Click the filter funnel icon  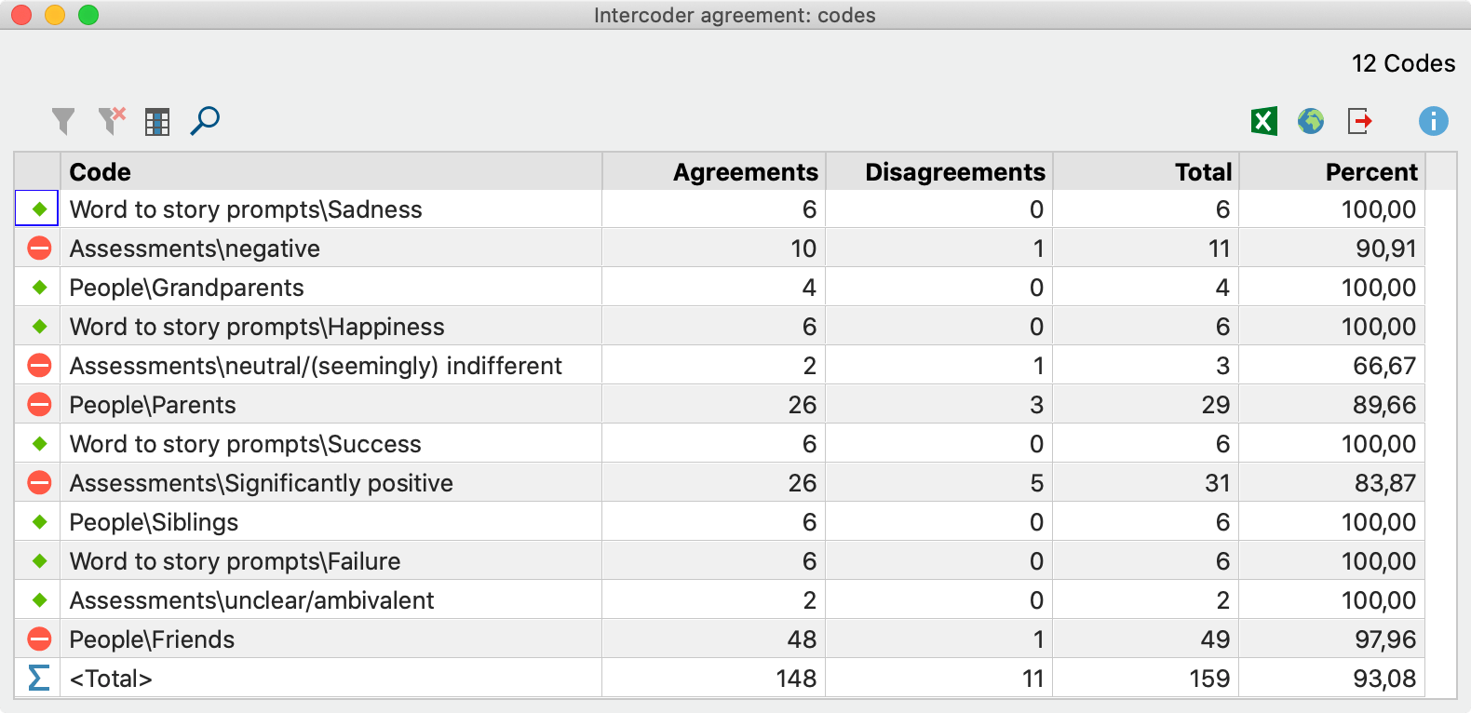(63, 121)
